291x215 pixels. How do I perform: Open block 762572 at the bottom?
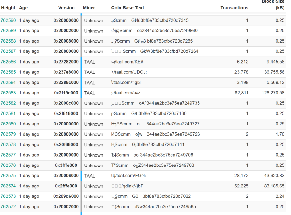(x=8, y=207)
